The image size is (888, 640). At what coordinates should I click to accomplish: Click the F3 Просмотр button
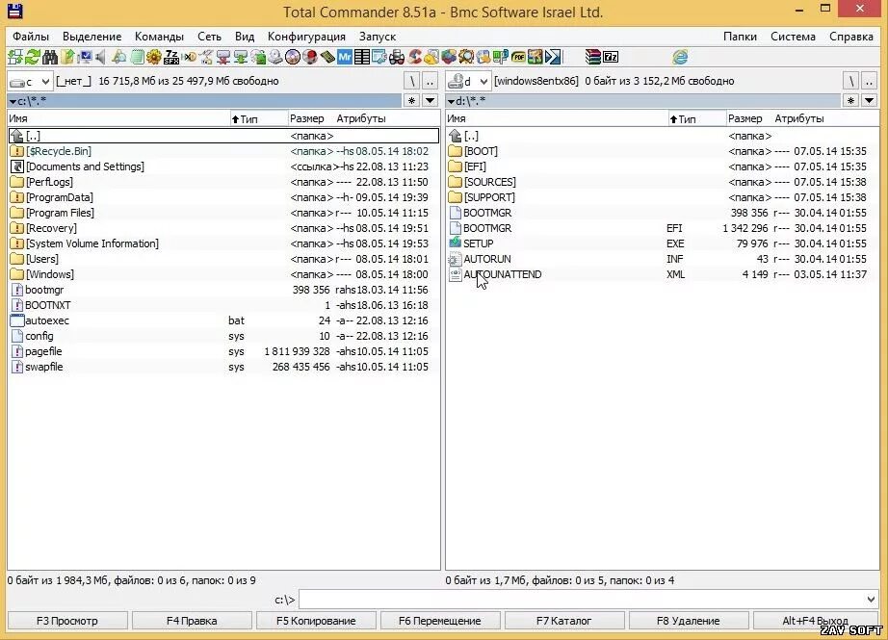pos(67,621)
